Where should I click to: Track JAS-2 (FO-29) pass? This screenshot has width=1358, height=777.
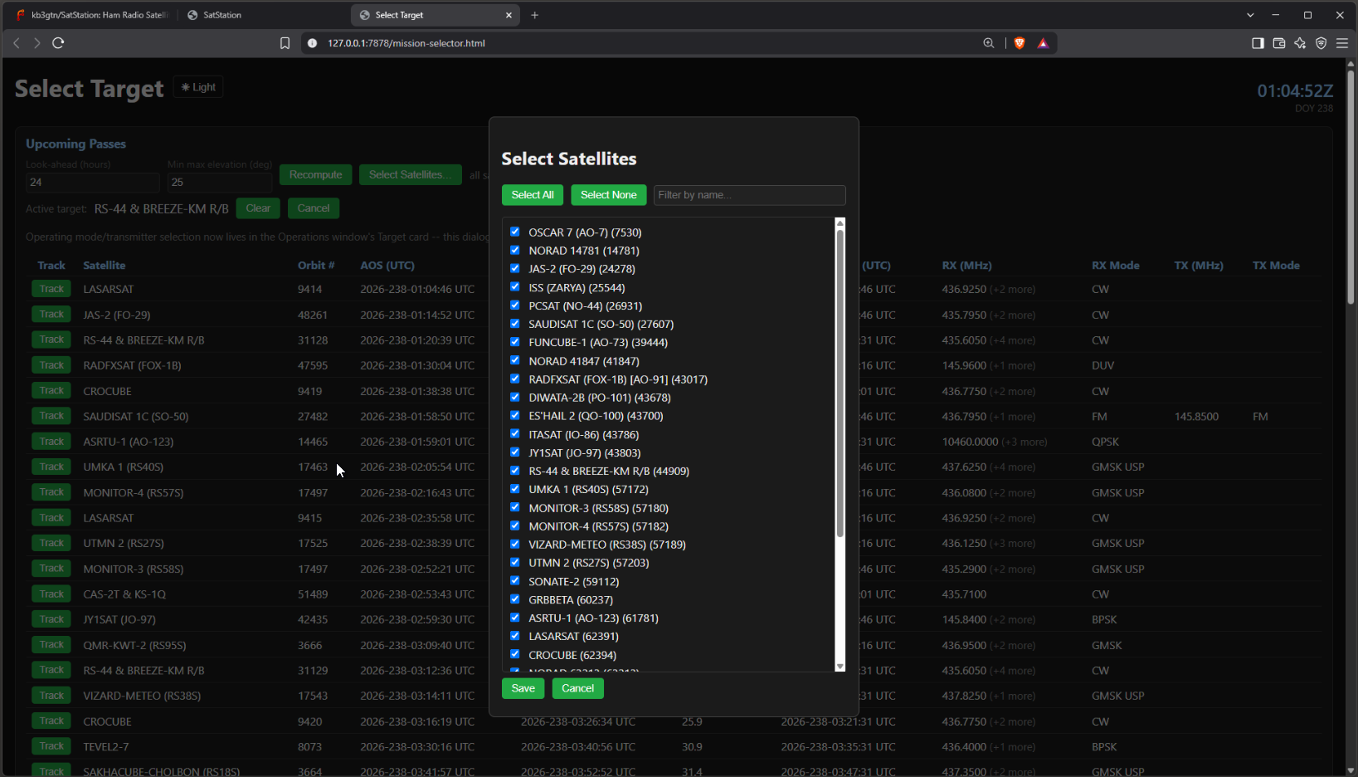(x=51, y=315)
